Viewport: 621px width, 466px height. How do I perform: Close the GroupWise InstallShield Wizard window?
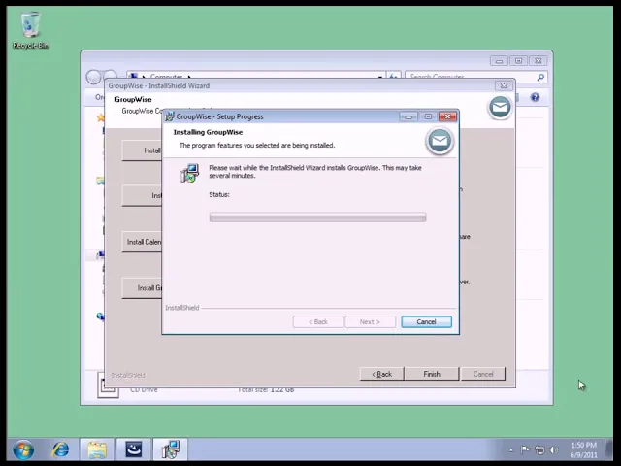(504, 85)
